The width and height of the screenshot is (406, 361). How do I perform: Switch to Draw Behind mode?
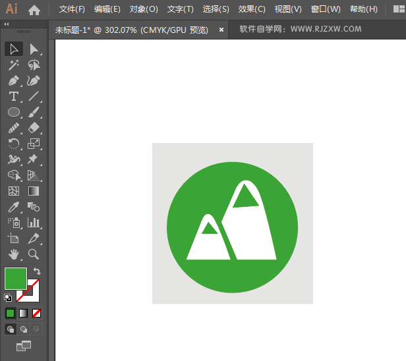pos(24,329)
